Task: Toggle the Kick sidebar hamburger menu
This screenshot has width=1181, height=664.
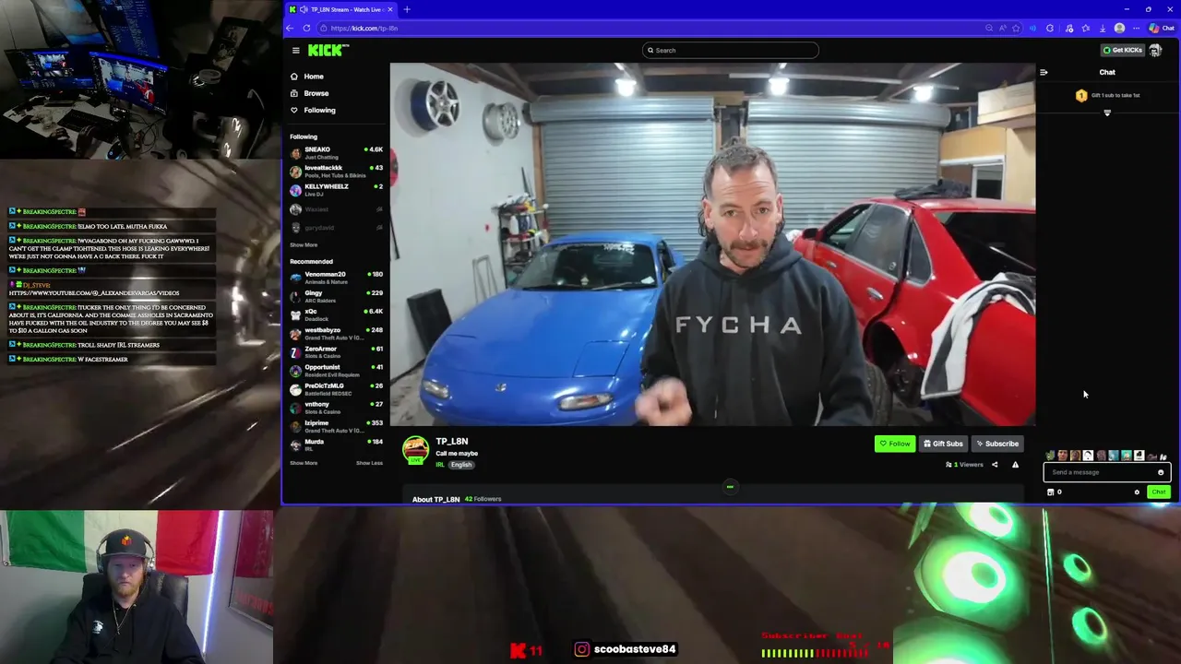Action: coord(295,51)
